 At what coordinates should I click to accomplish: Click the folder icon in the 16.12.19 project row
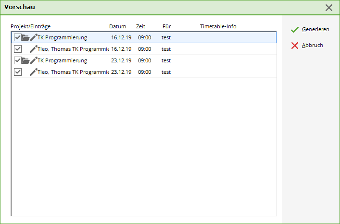tap(25, 37)
